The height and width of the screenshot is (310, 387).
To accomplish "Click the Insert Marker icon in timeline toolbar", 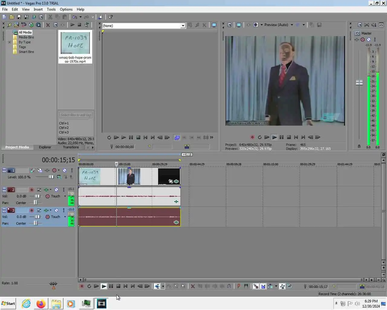I will (x=239, y=286).
